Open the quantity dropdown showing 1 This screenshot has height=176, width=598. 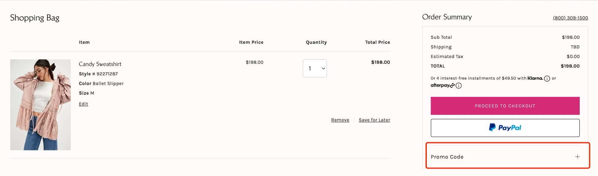point(314,69)
